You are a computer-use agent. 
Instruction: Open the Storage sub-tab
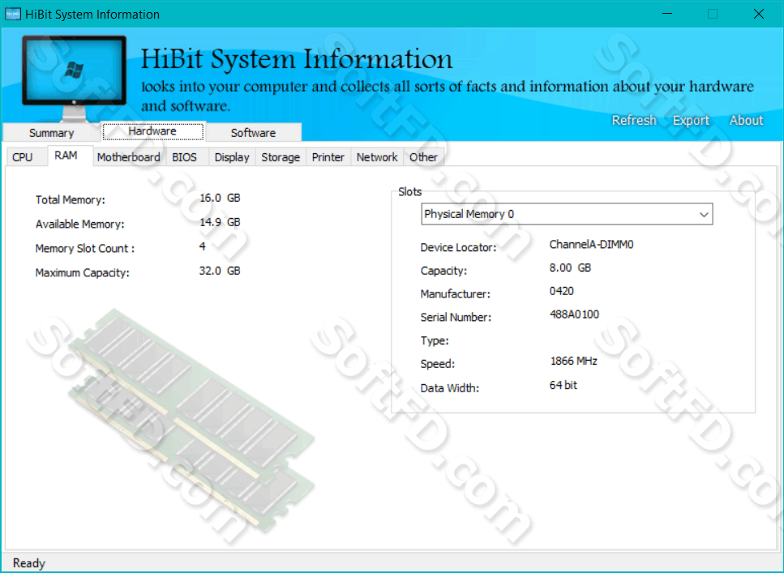click(x=281, y=157)
